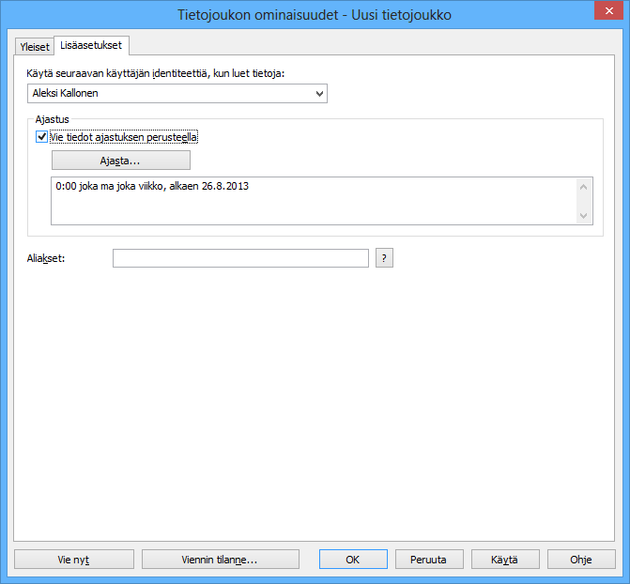Apply changes with the Käytä button

[x=505, y=560]
